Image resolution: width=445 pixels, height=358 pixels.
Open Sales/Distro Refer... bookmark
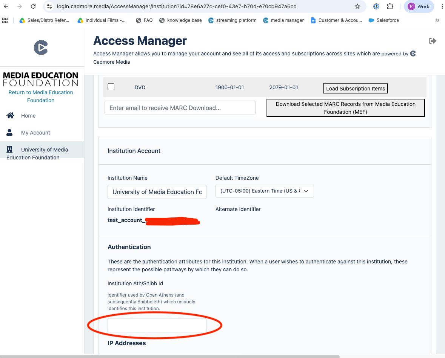click(x=44, y=20)
